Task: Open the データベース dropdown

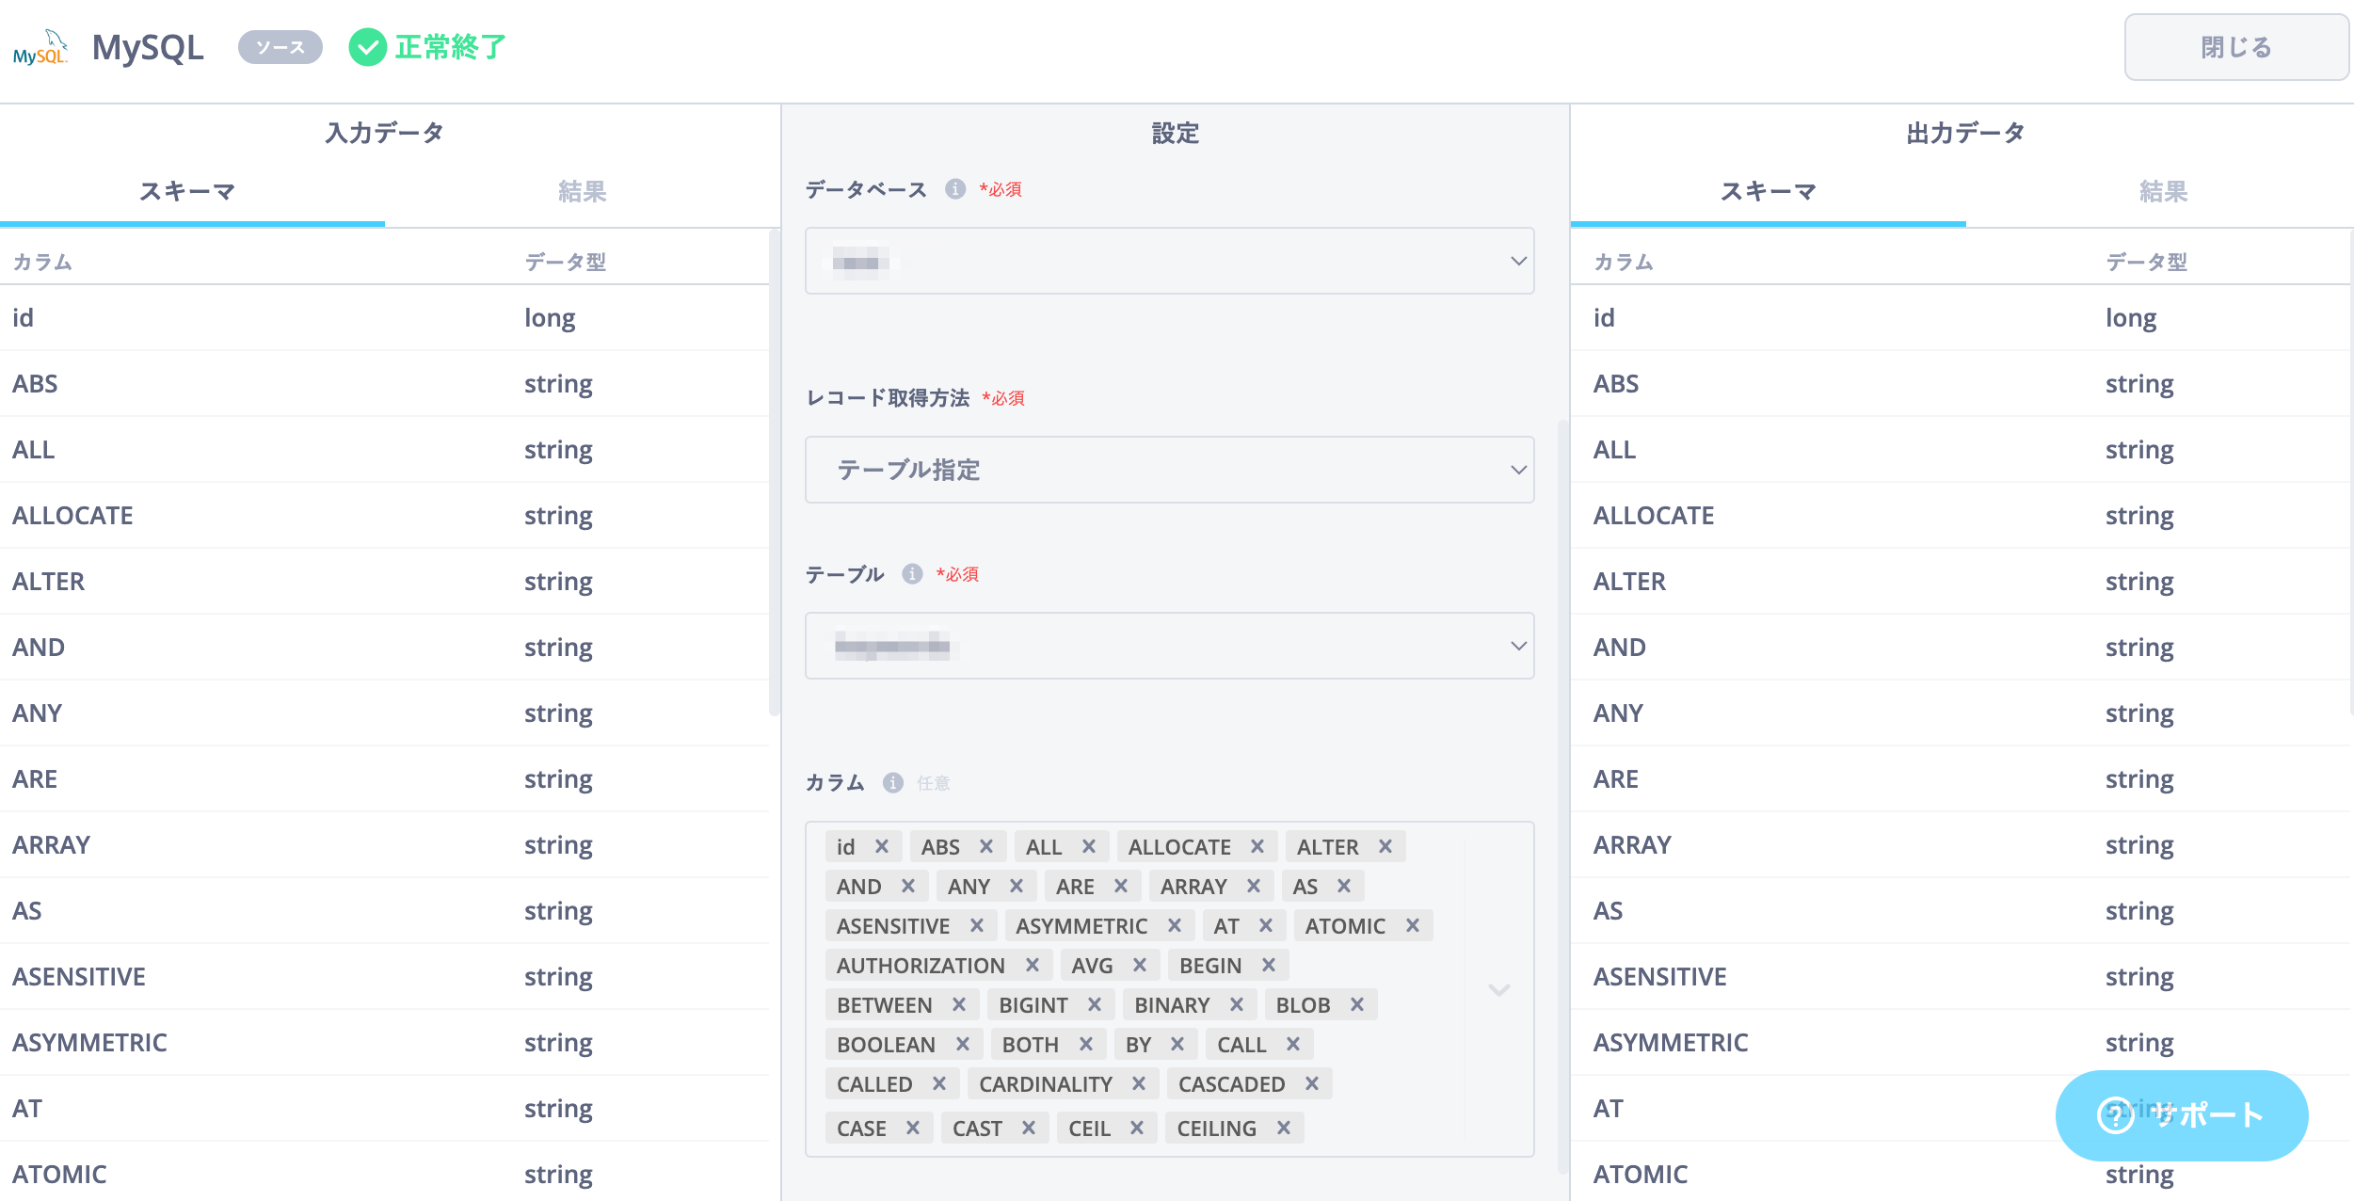Action: (1169, 261)
